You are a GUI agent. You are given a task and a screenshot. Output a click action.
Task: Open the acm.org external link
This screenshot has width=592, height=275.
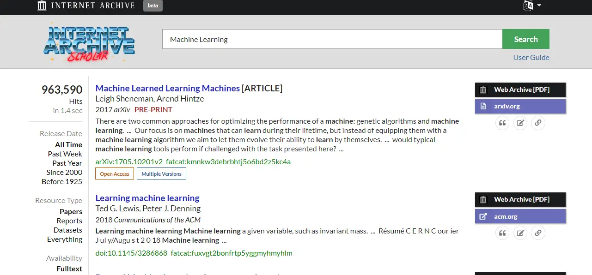click(520, 216)
